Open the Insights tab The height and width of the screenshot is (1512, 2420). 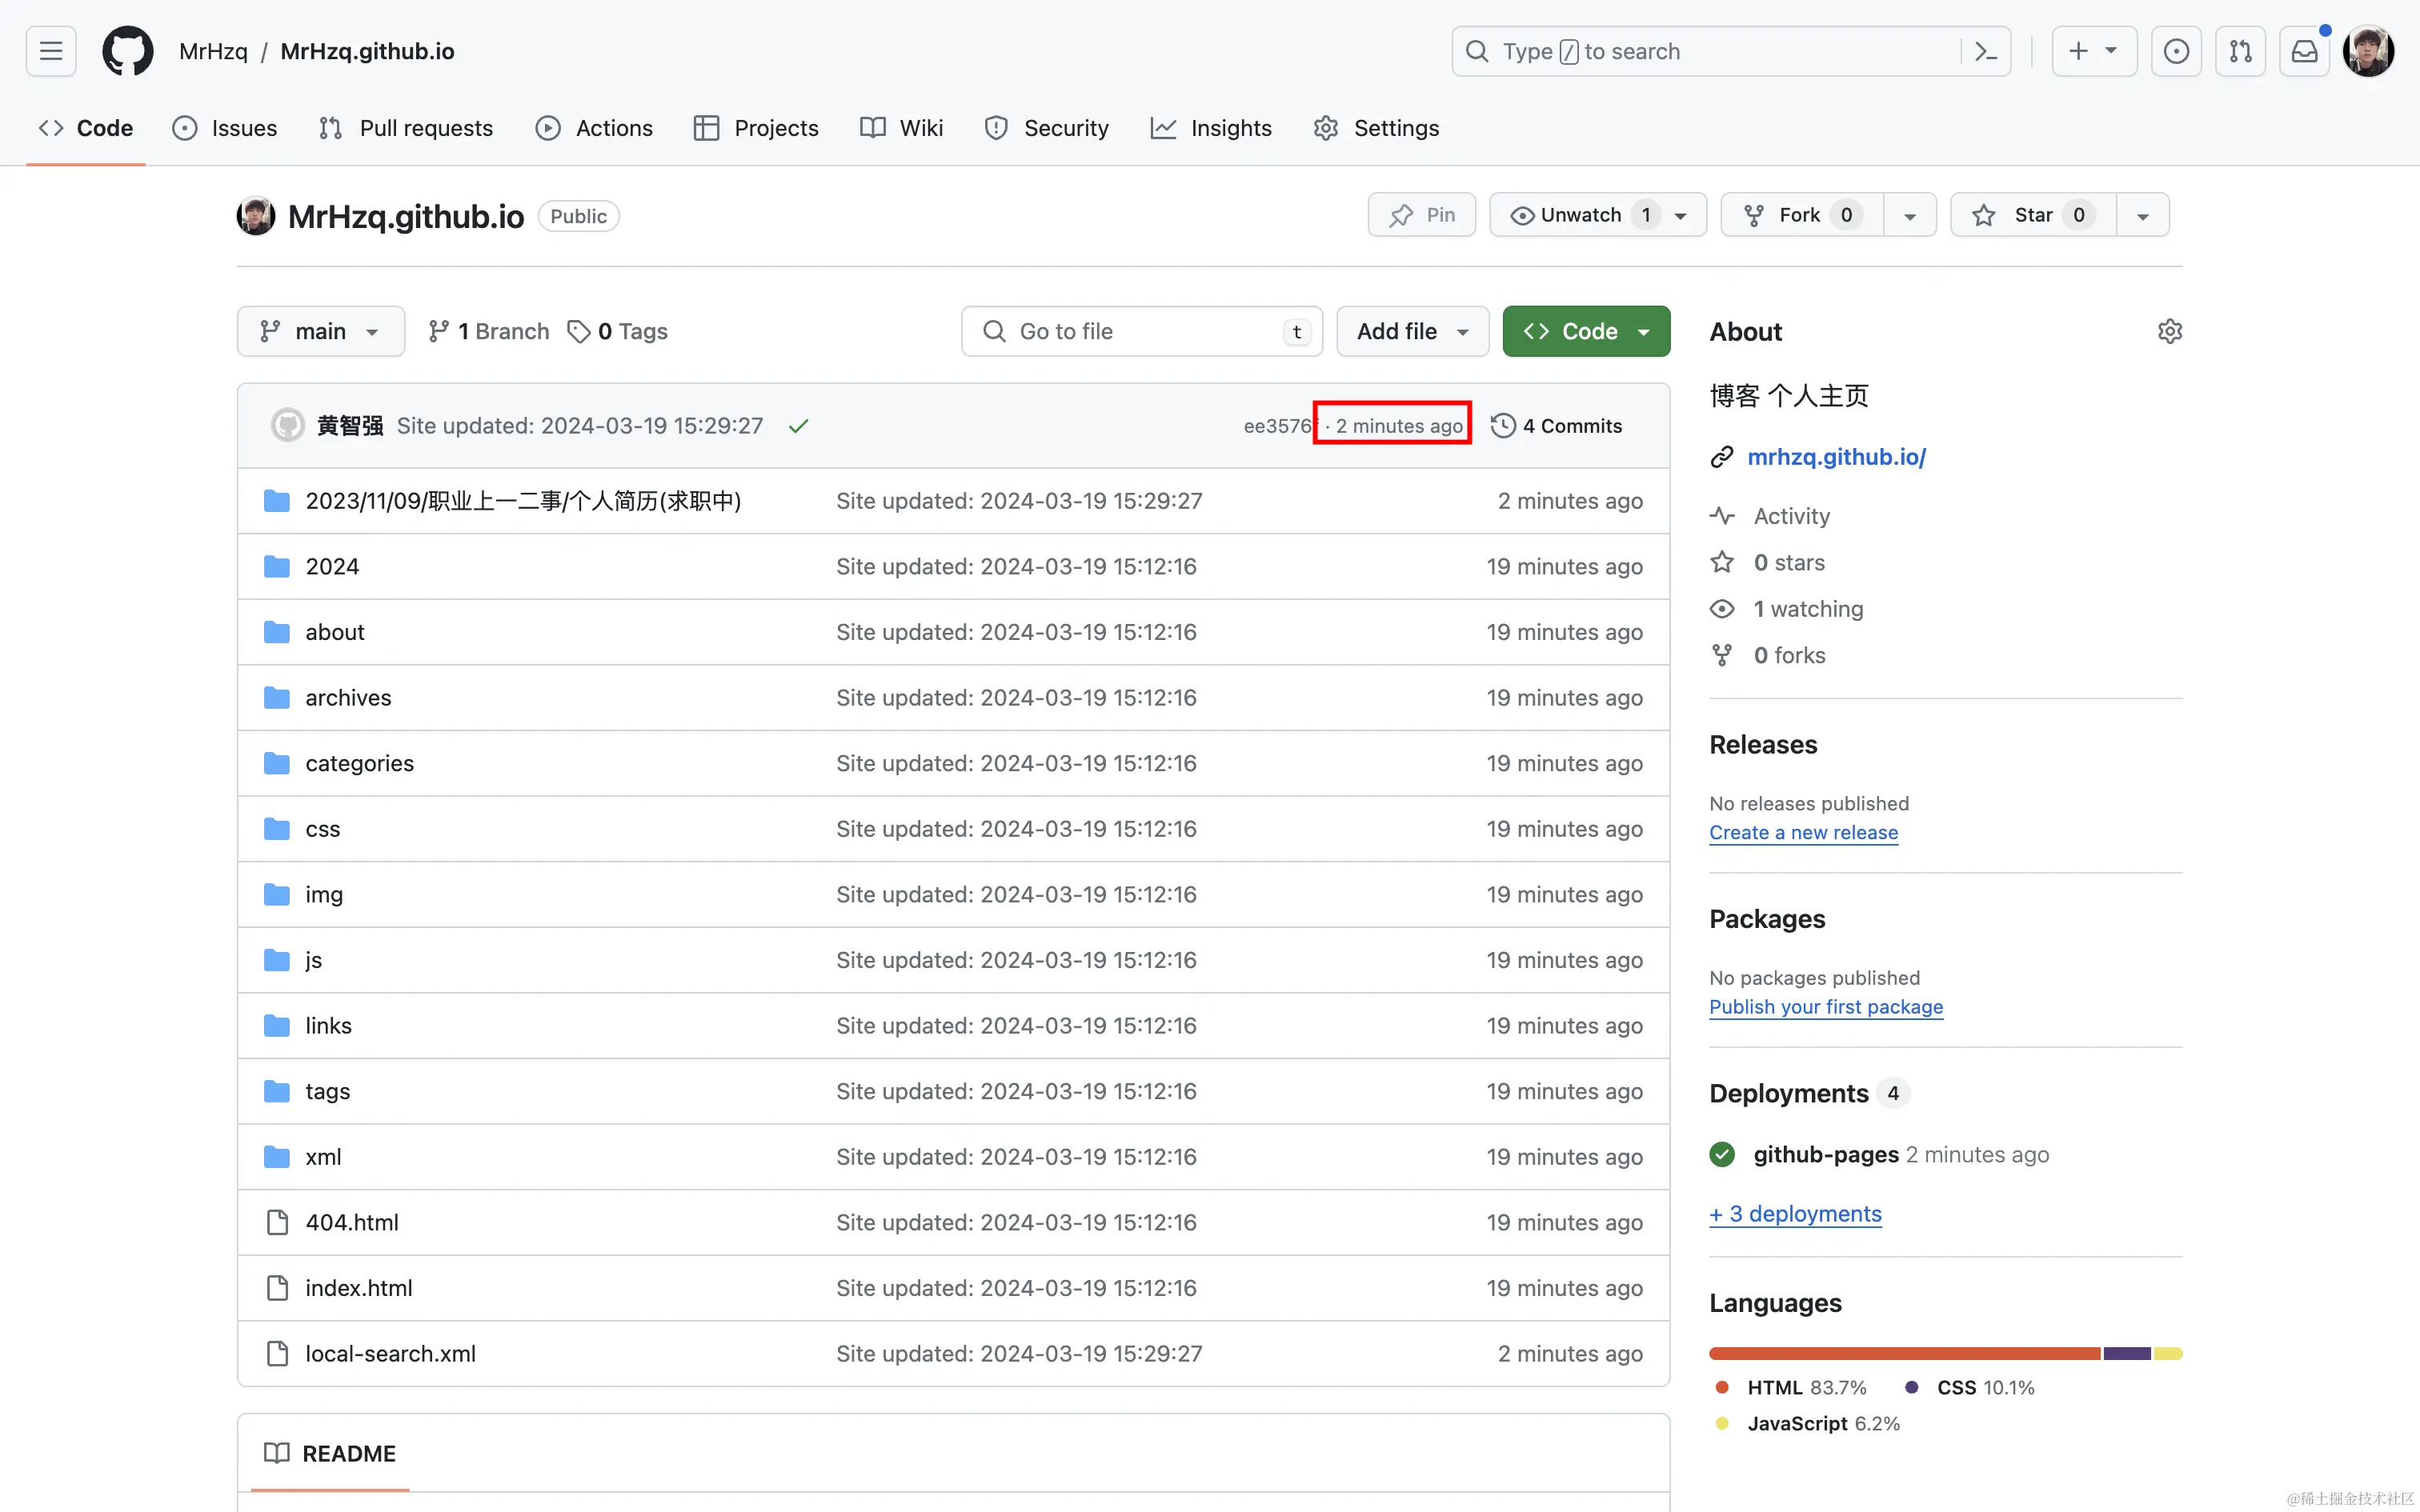click(x=1211, y=128)
